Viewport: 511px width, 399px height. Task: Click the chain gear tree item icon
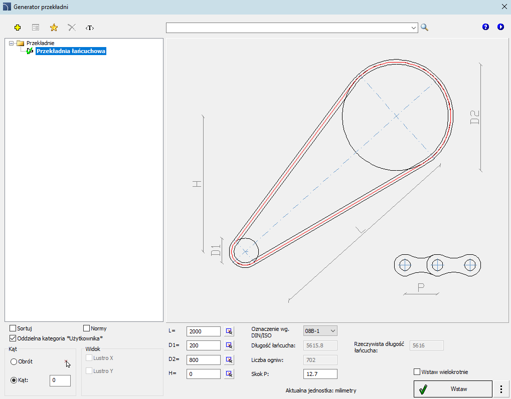[x=30, y=51]
